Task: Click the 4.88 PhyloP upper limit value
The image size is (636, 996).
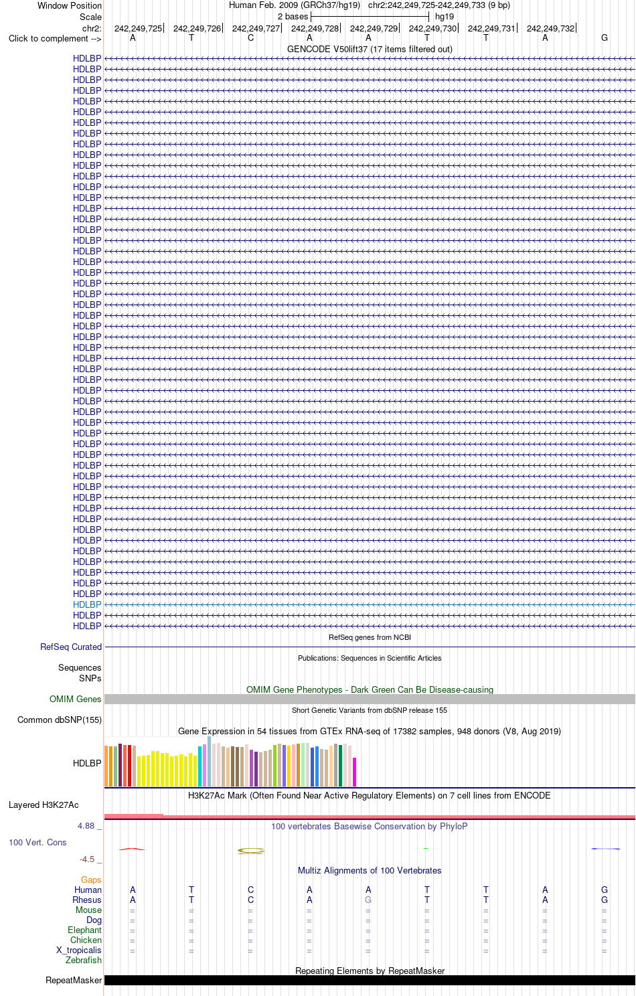Action: (x=86, y=825)
